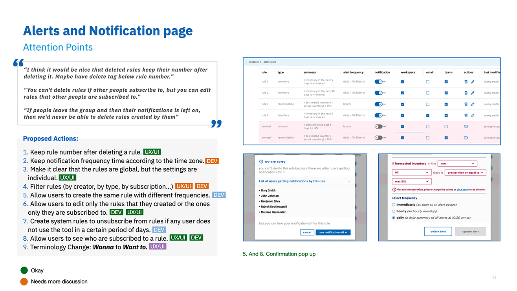Click the purple UX/UI tag on action 9
Screen dimensions: 517x291
point(158,247)
